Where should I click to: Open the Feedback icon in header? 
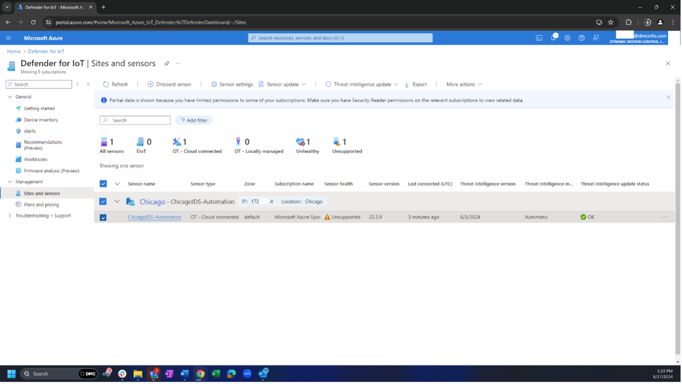pos(596,38)
